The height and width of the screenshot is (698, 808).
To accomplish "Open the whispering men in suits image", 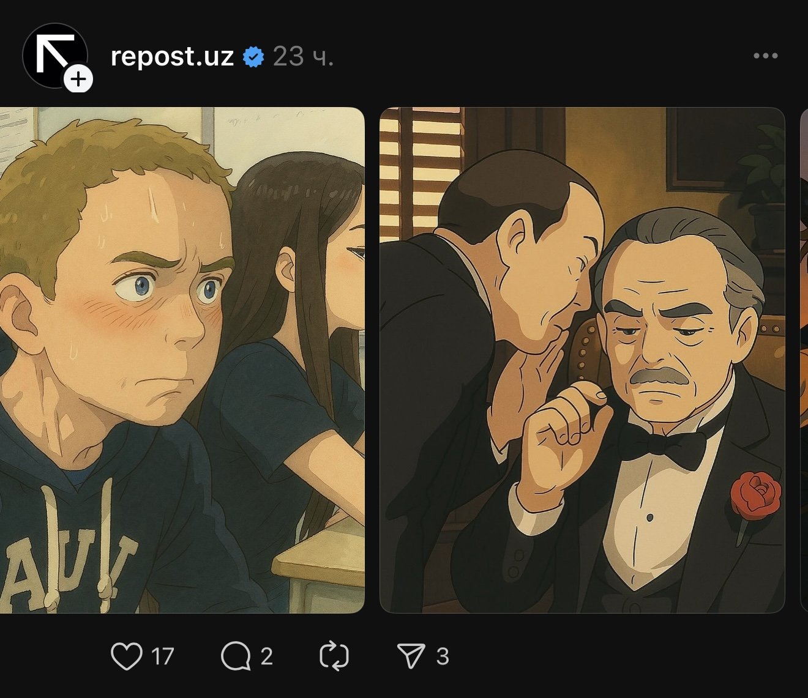I will 582,360.
